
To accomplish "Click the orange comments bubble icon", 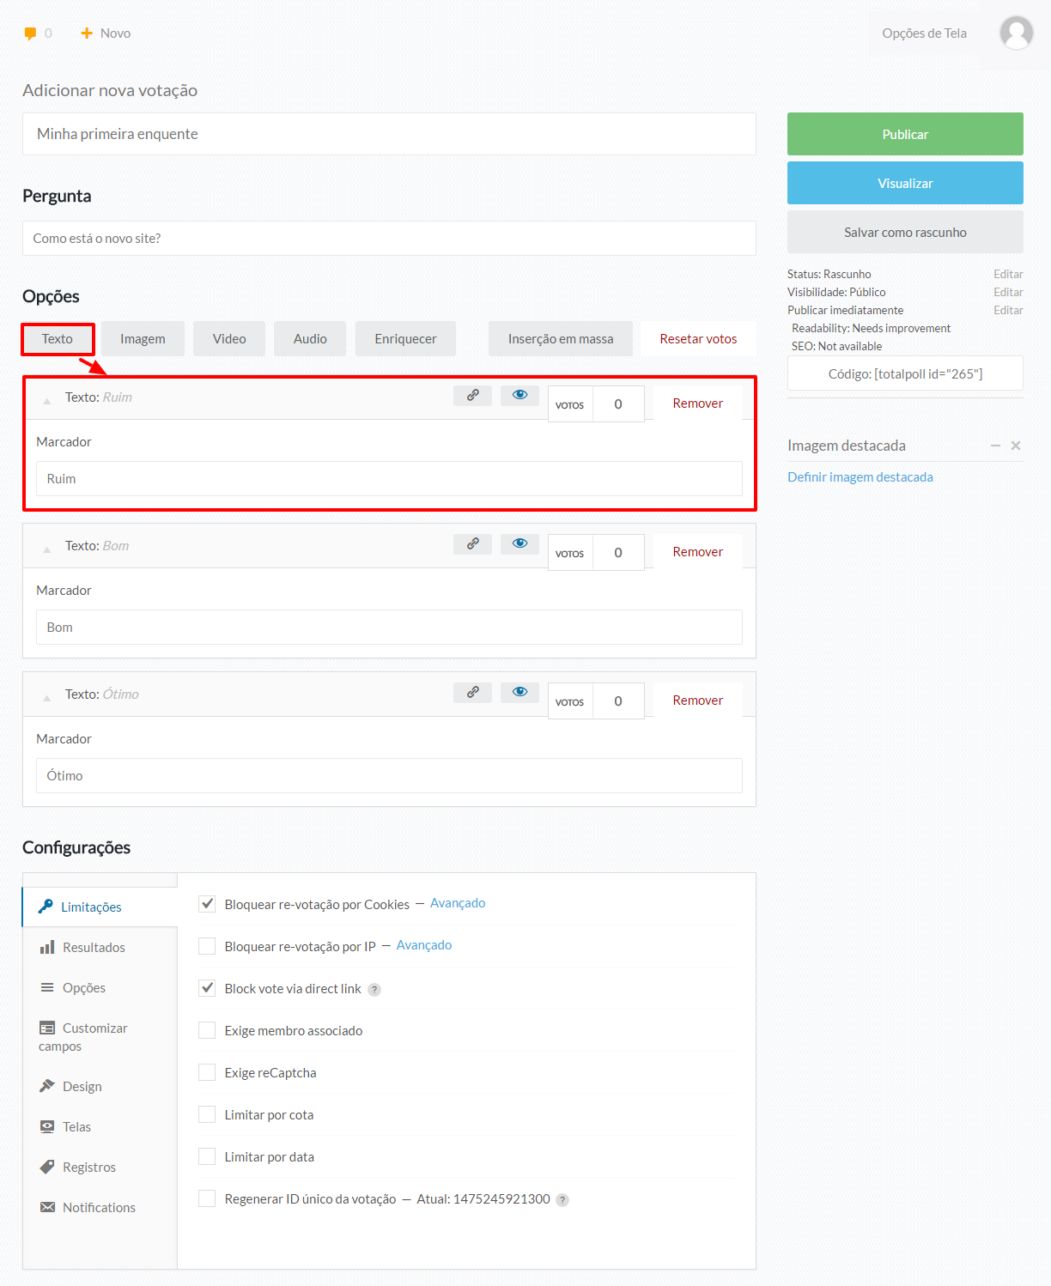I will pos(30,33).
